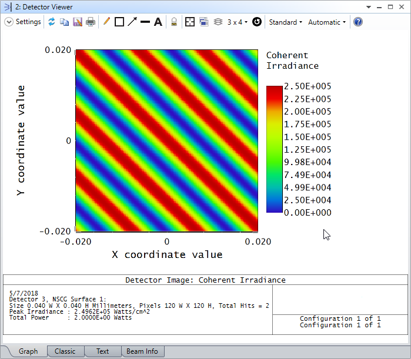Click the coherent irradiance fringe plot
411x359 pixels.
coord(167,140)
